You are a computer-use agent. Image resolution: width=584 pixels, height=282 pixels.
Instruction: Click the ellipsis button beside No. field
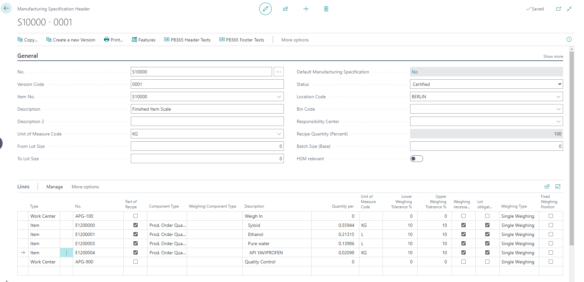pyautogui.click(x=279, y=72)
